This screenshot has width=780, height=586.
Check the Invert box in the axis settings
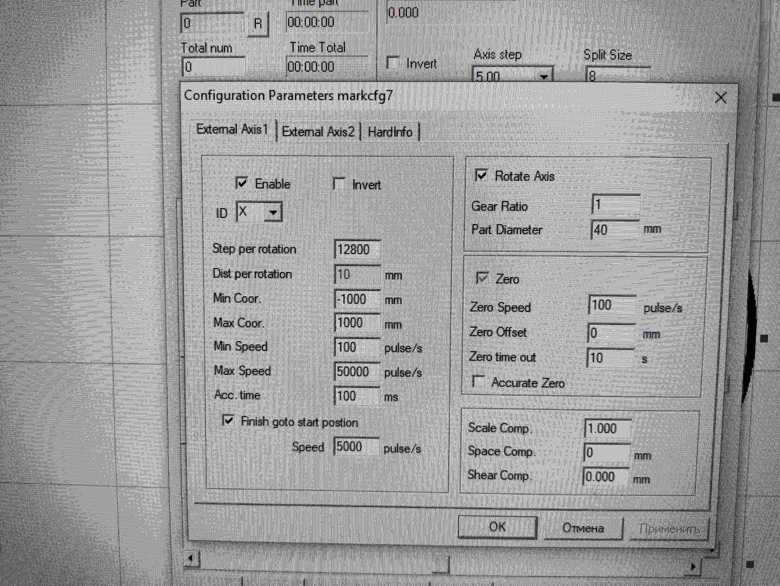(x=339, y=184)
